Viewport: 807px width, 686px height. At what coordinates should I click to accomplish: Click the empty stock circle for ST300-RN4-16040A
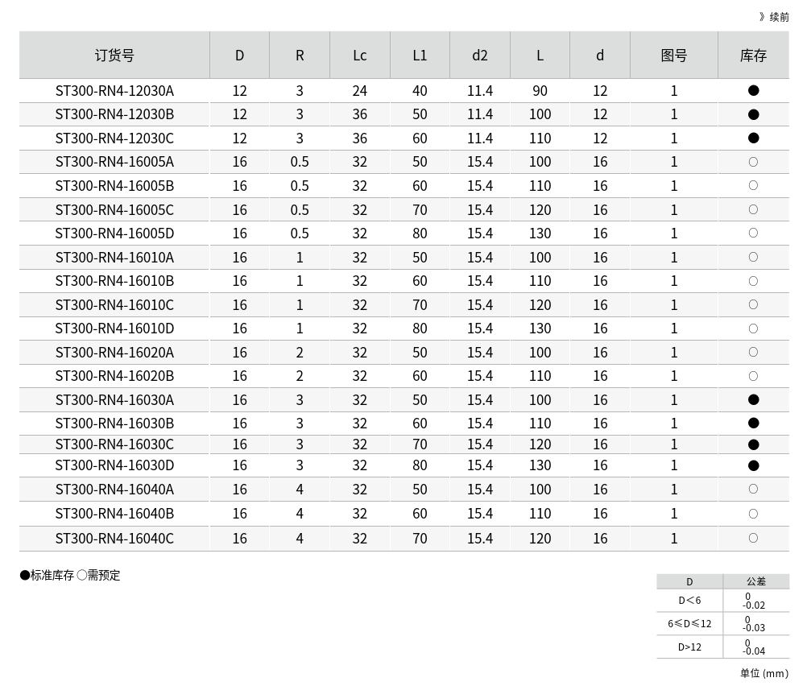[x=753, y=490]
